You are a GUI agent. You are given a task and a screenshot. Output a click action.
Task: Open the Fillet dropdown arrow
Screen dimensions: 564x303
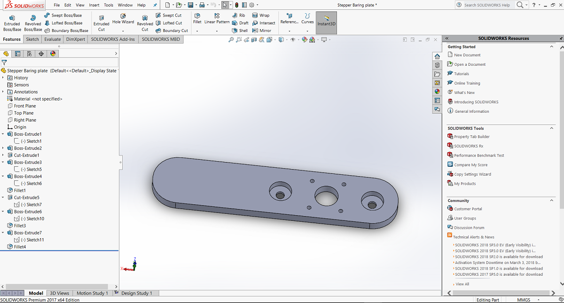pos(197,31)
